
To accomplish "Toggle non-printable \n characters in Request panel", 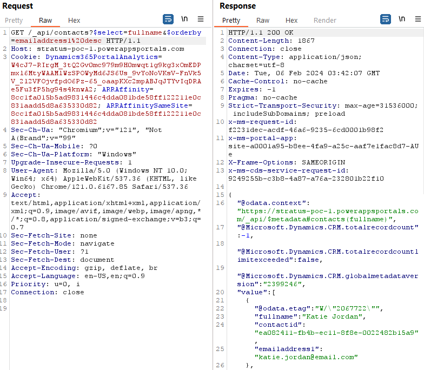I will 184,19.
